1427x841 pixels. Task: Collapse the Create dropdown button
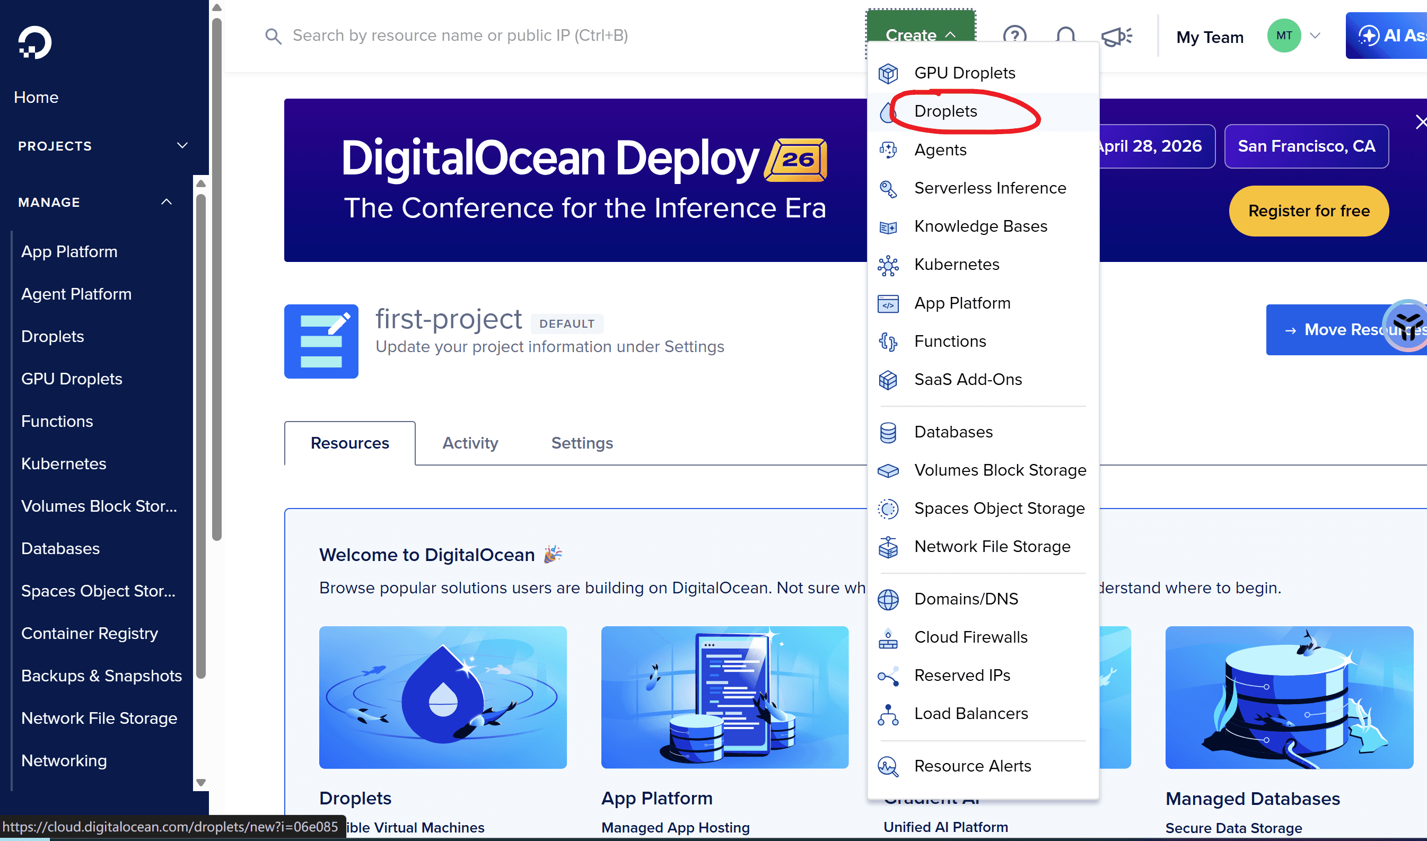[x=920, y=35]
